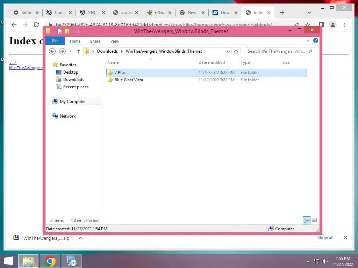Open the Windows Start button
This screenshot has width=358, height=268.
pyautogui.click(x=8, y=261)
